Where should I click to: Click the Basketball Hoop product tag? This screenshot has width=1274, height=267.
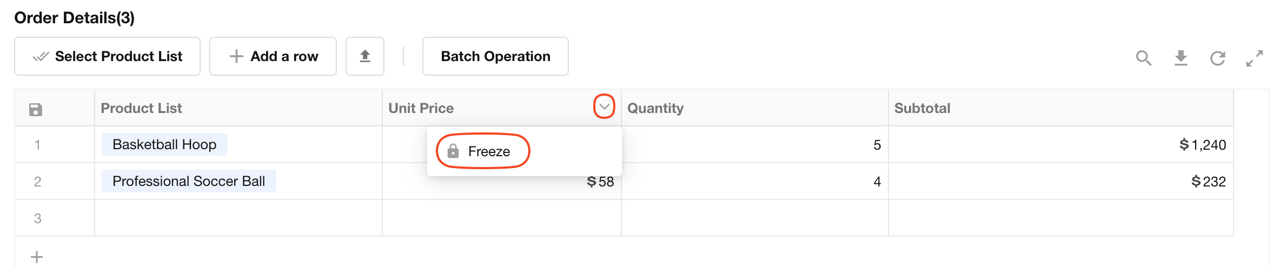pos(164,144)
